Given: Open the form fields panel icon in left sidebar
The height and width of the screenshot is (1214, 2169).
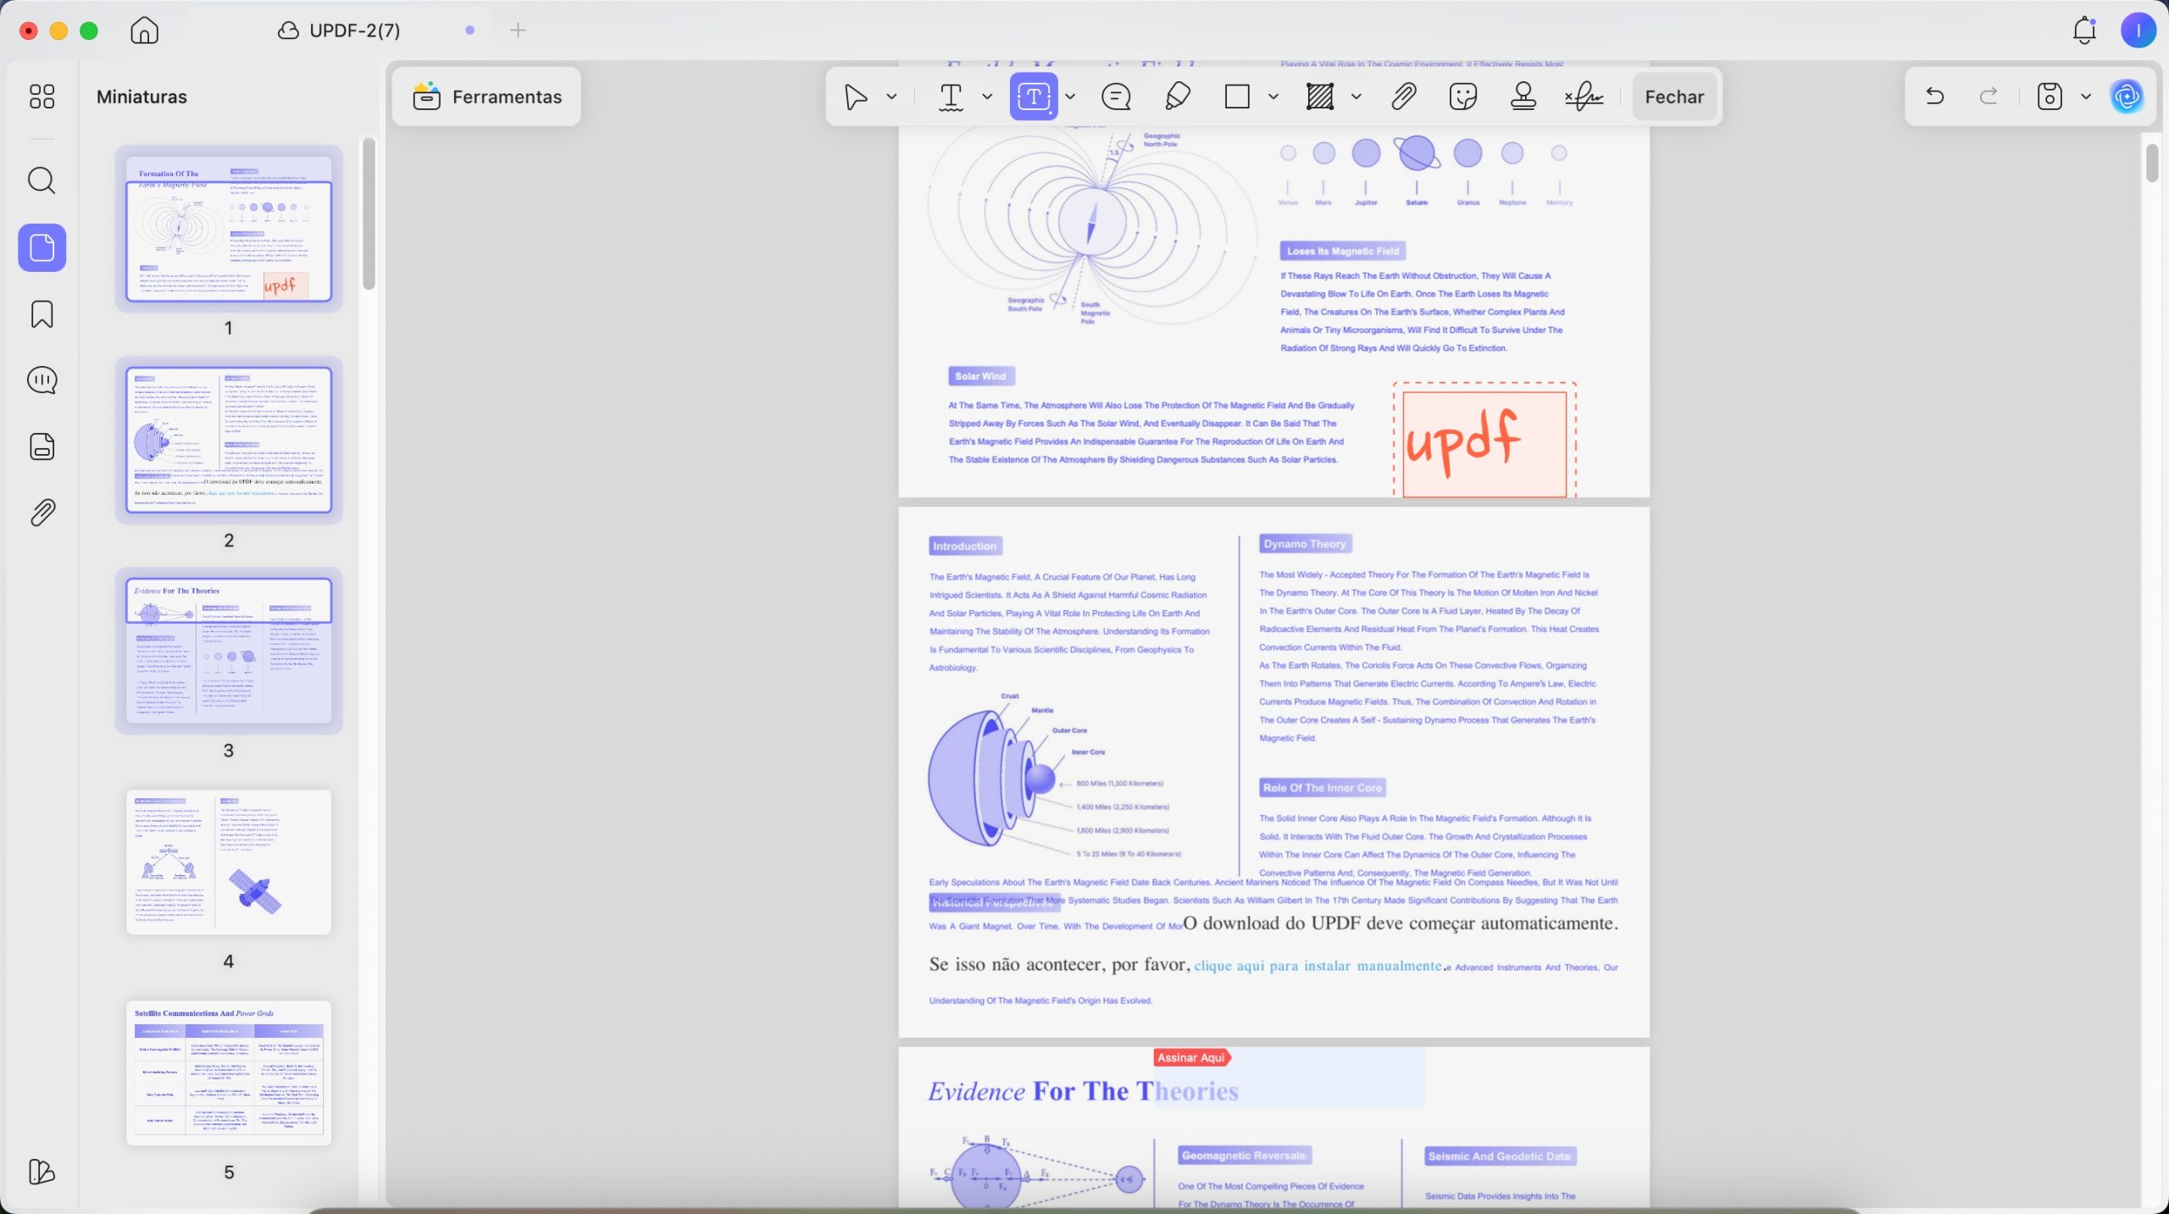Looking at the screenshot, I should (42, 446).
